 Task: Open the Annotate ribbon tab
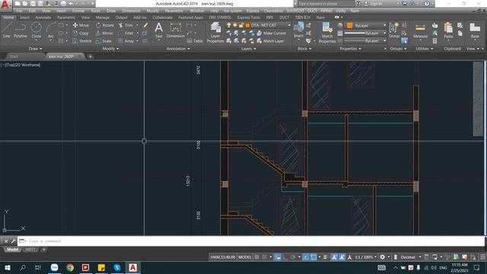pyautogui.click(x=43, y=18)
